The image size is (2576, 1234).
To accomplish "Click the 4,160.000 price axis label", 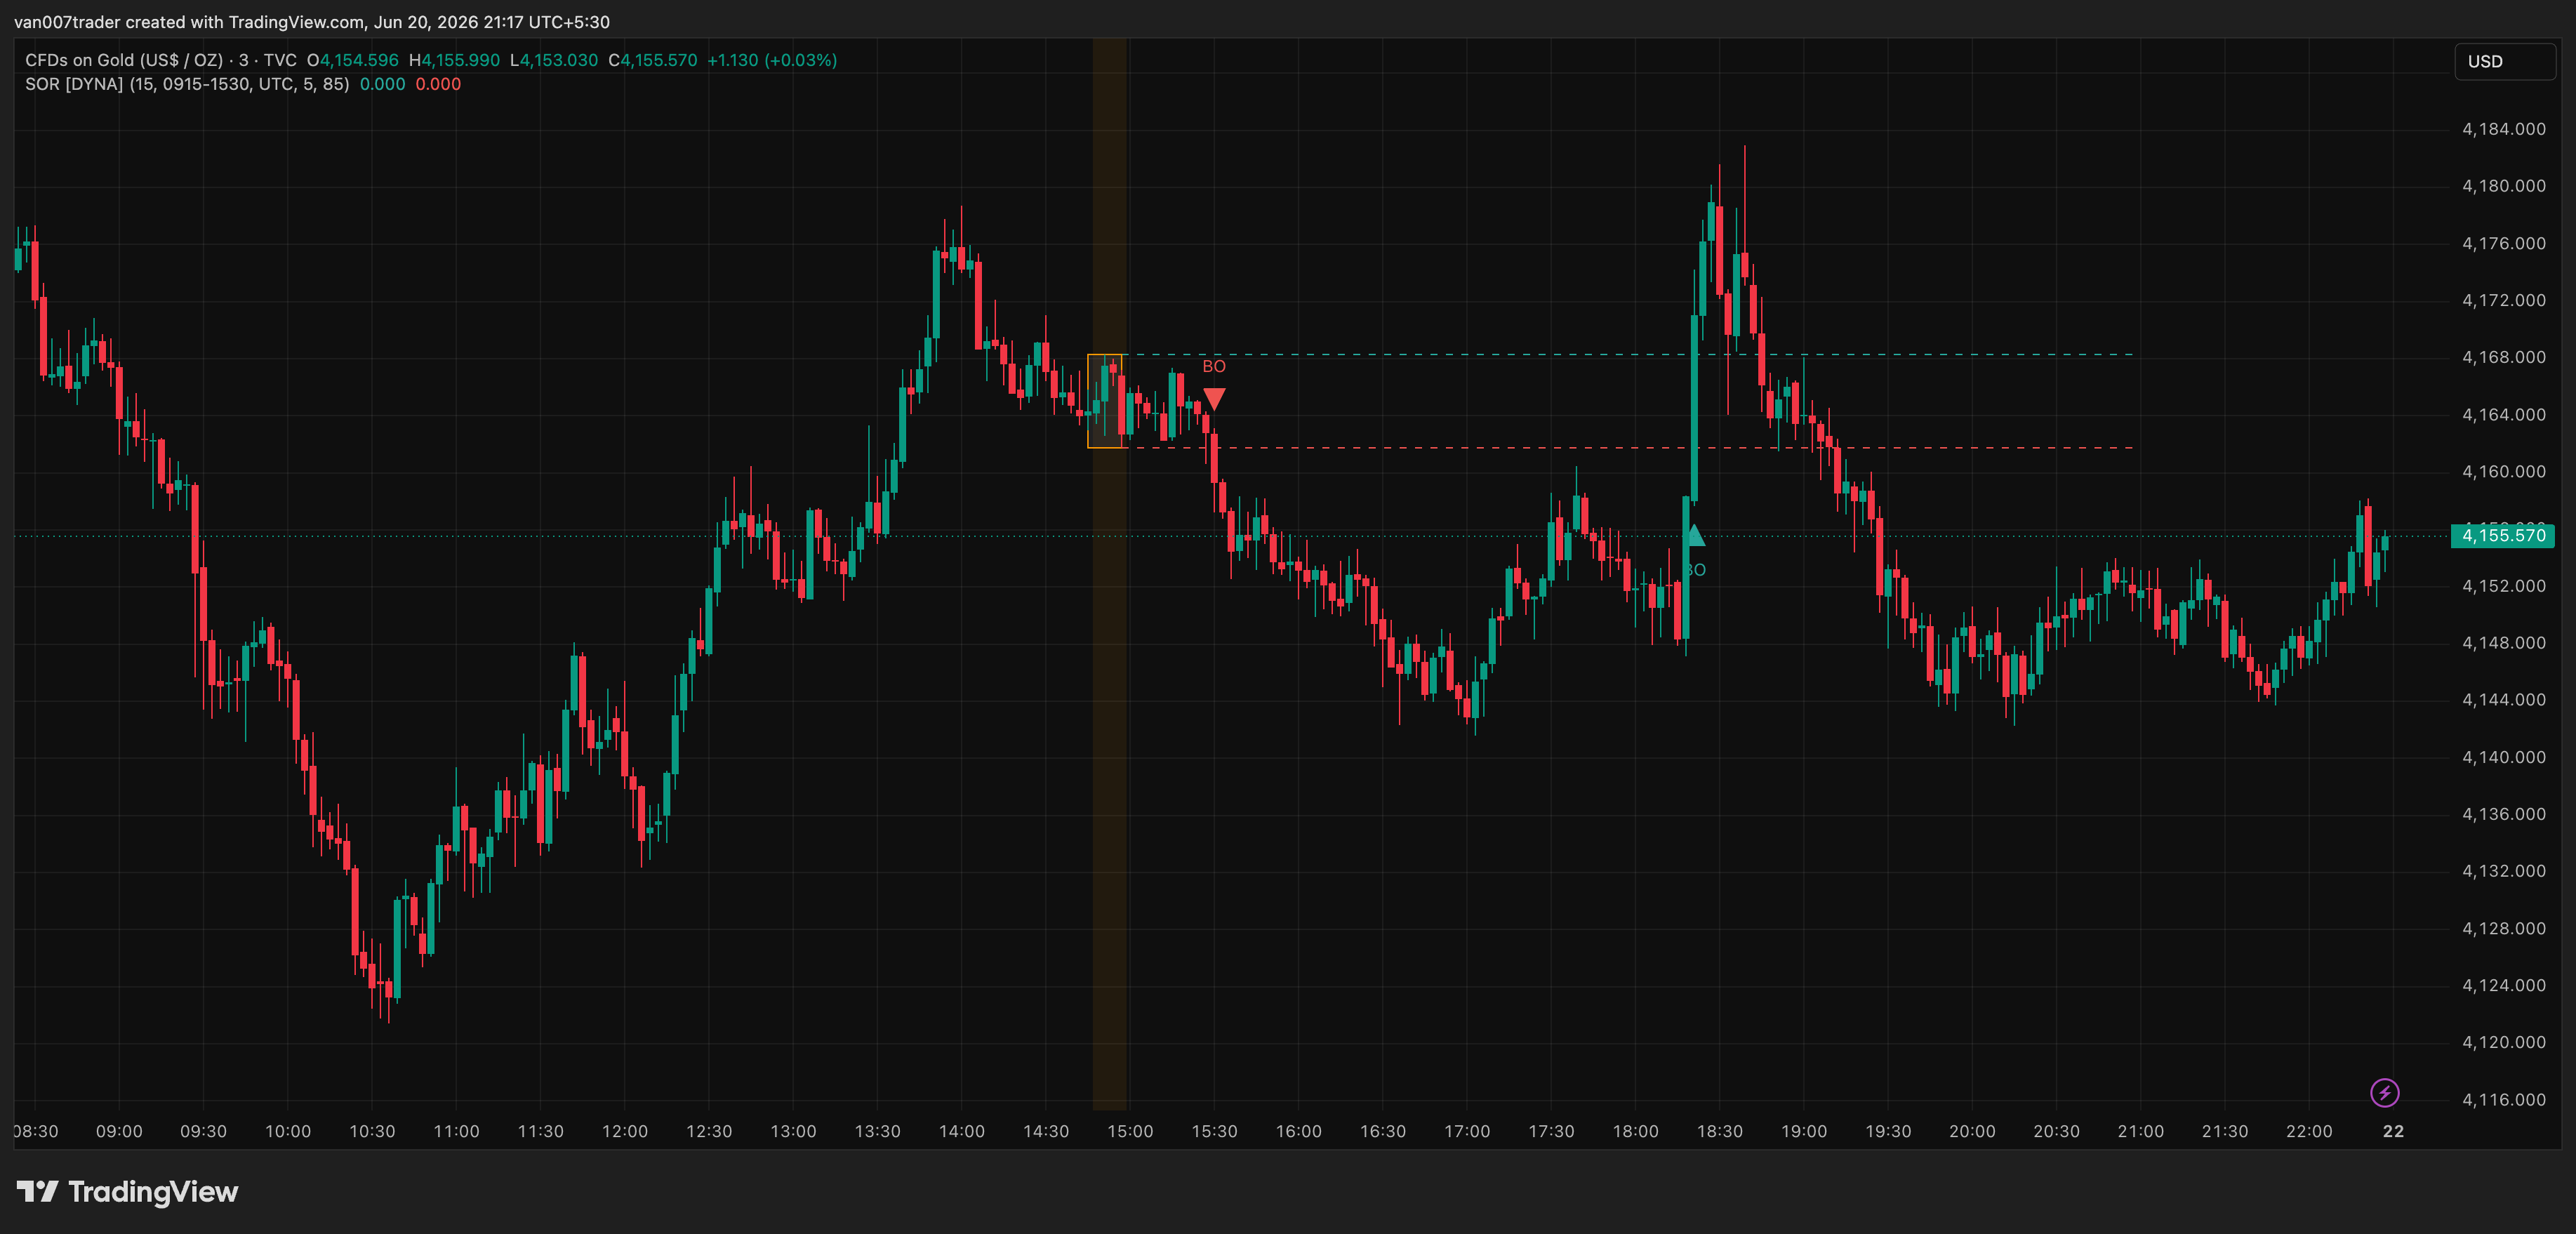I will pos(2503,471).
